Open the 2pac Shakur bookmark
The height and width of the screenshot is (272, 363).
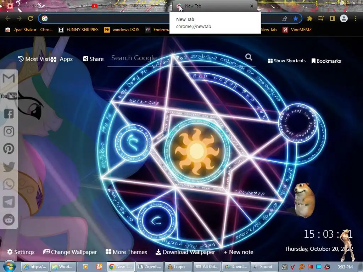[29, 30]
